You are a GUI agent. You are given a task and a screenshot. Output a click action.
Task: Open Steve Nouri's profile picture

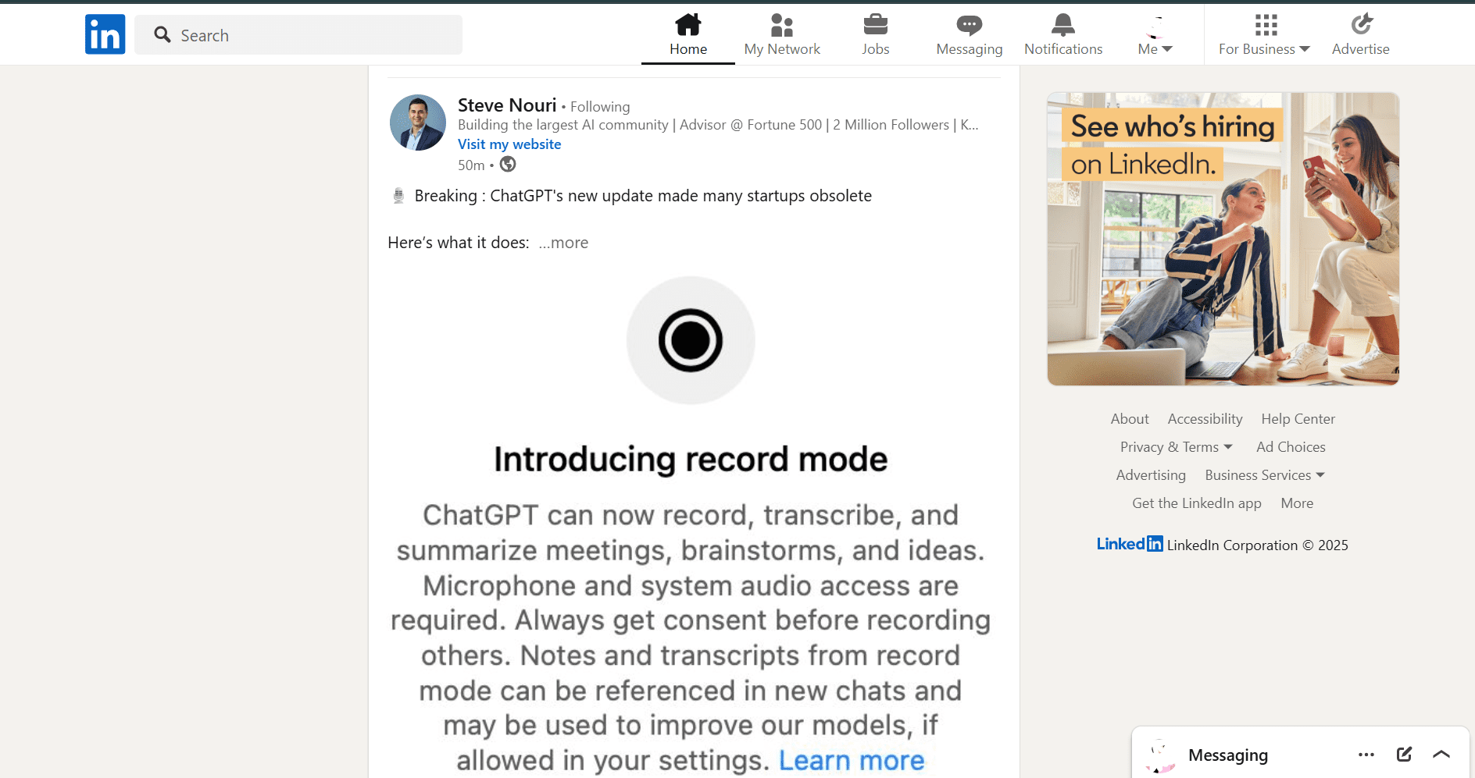(418, 123)
